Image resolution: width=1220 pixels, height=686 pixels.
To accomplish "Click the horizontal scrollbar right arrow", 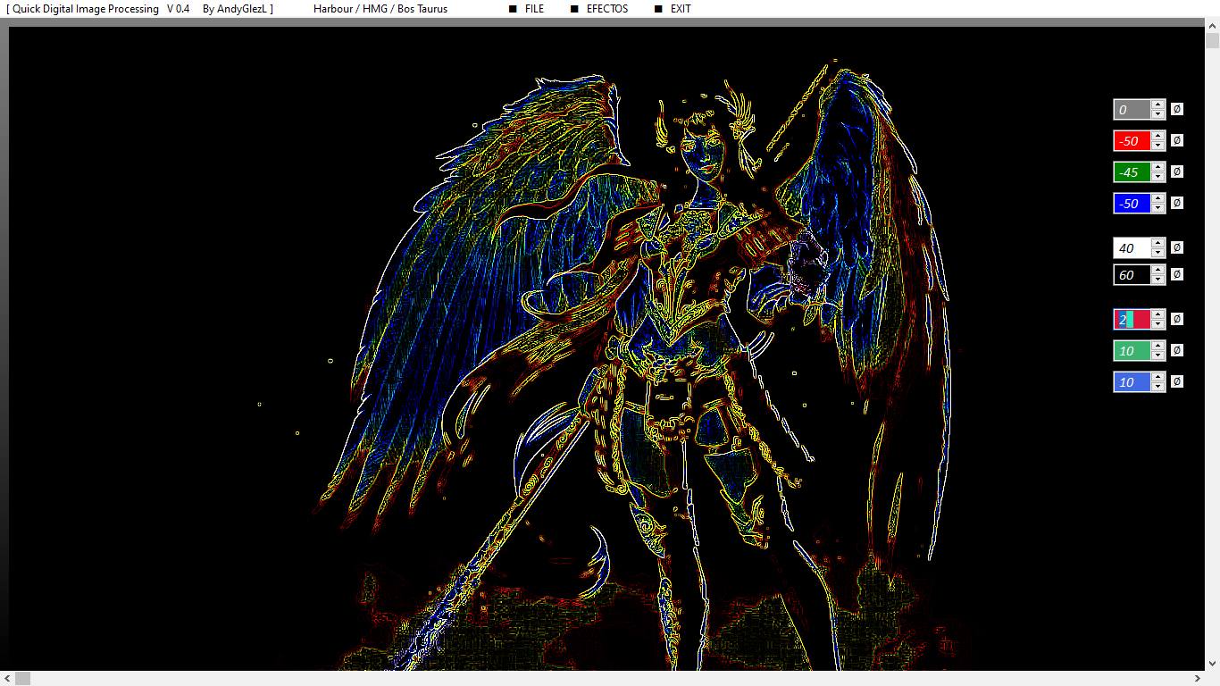I will (x=1196, y=679).
